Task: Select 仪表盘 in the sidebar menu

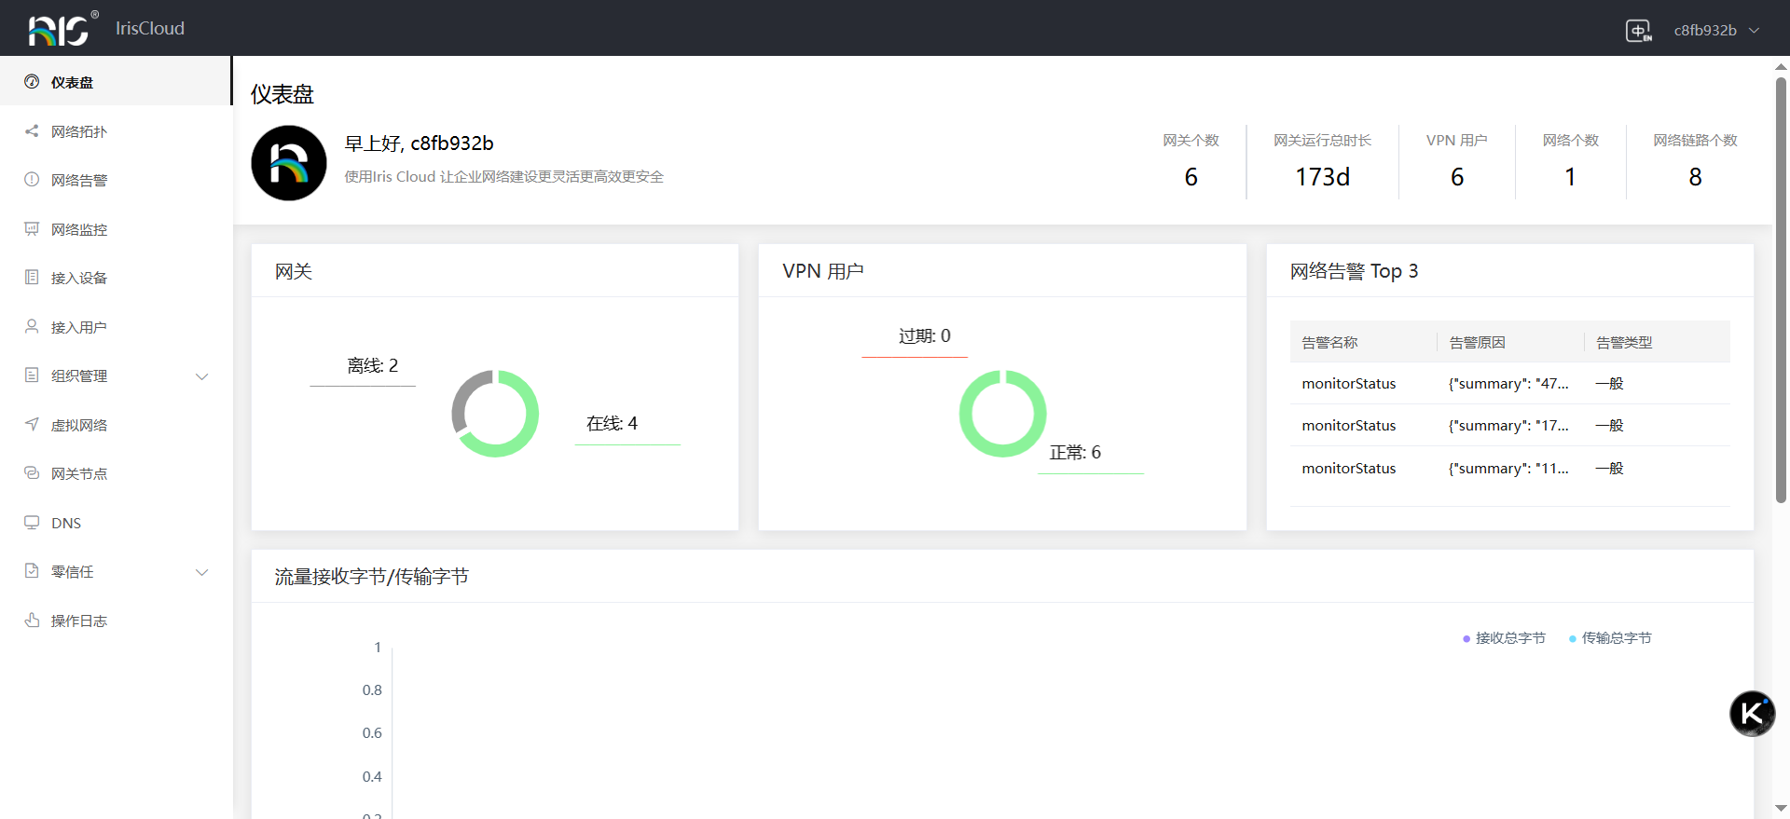Action: click(x=72, y=83)
